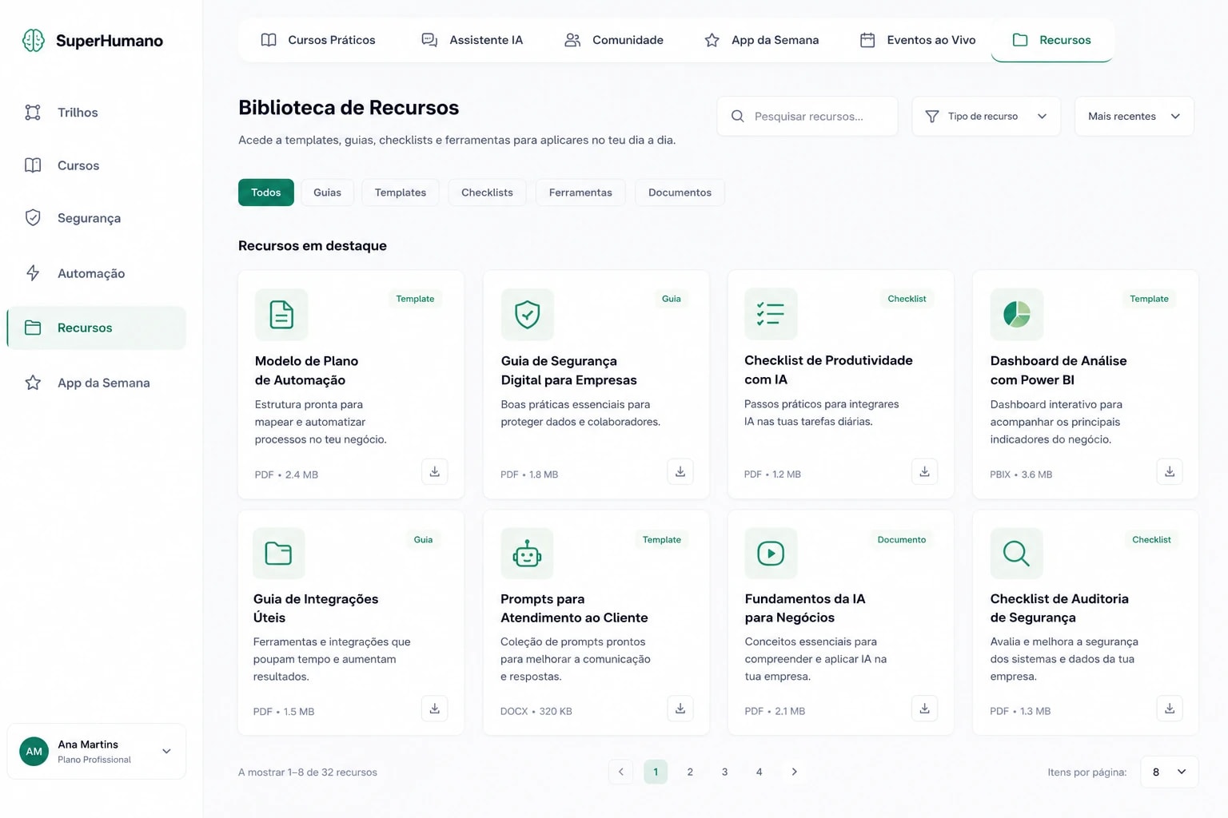Click the Pesquisar recursos search field

[x=807, y=117]
